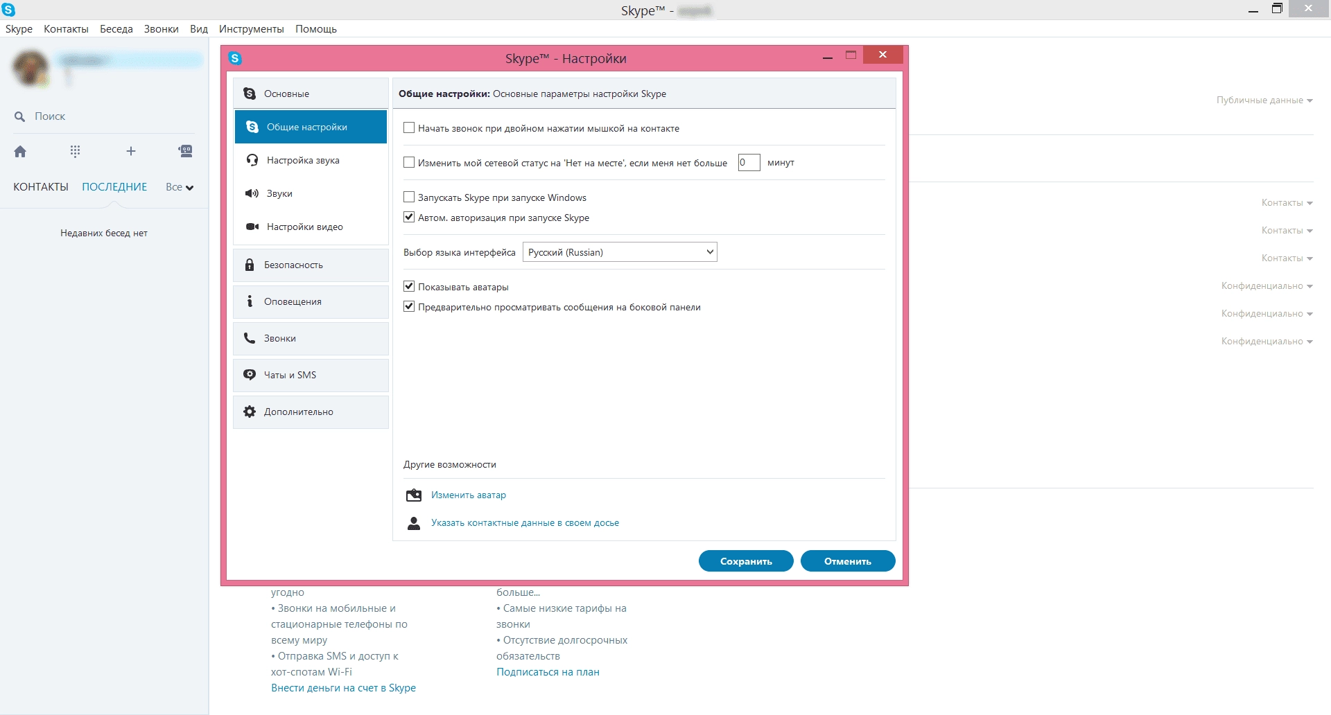Select Общие настройки settings section
This screenshot has width=1331, height=715.
[311, 127]
